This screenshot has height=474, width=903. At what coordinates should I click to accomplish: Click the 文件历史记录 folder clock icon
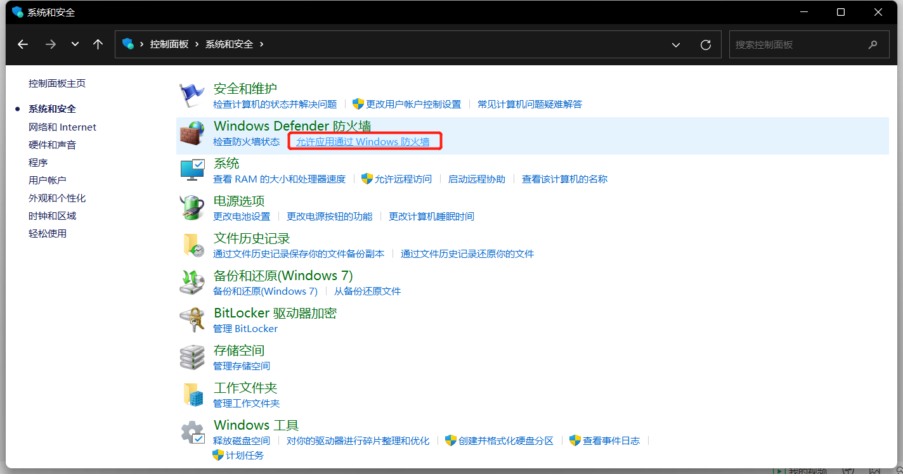tap(192, 245)
